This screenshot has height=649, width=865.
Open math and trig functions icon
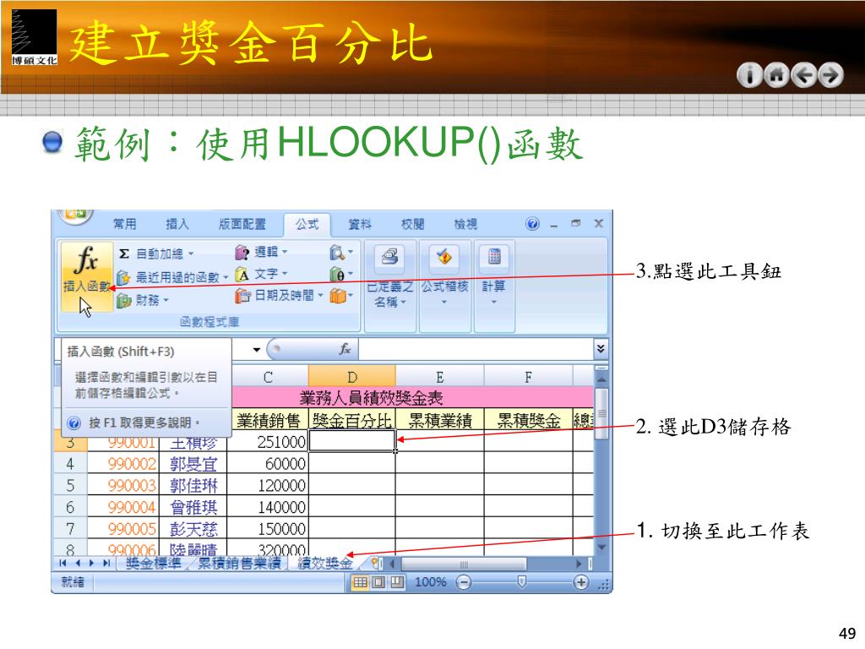(341, 274)
